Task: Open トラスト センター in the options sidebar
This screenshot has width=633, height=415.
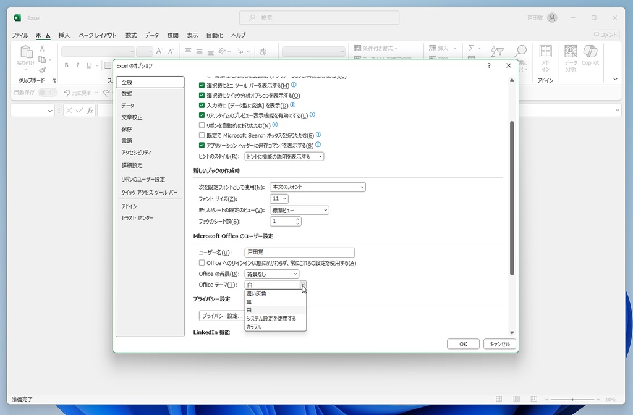Action: point(150,218)
